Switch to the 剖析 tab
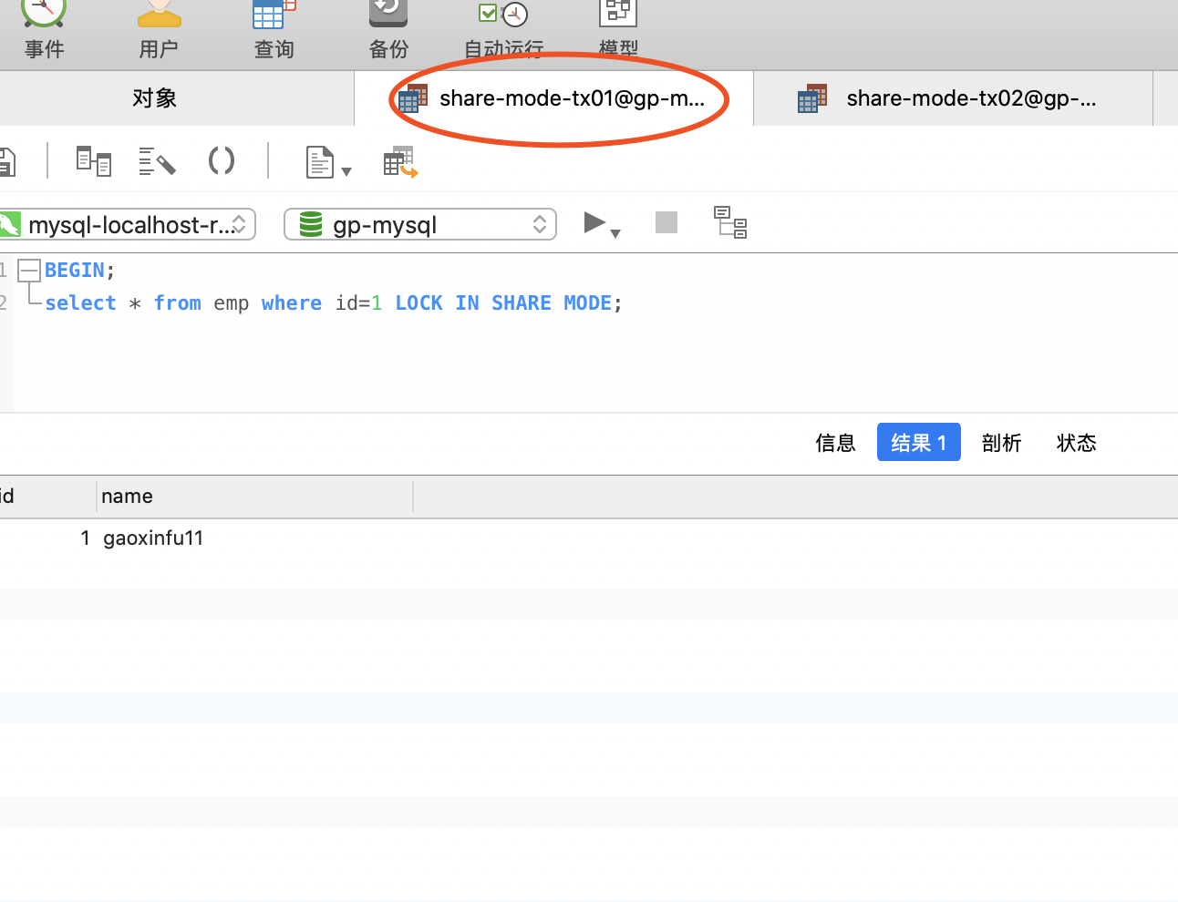Screen dimensions: 1178x902 [x=1001, y=443]
